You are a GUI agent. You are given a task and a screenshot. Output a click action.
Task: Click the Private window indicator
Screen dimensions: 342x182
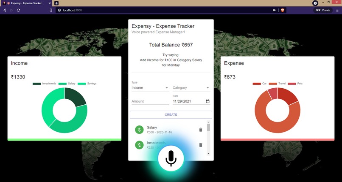coord(323,10)
